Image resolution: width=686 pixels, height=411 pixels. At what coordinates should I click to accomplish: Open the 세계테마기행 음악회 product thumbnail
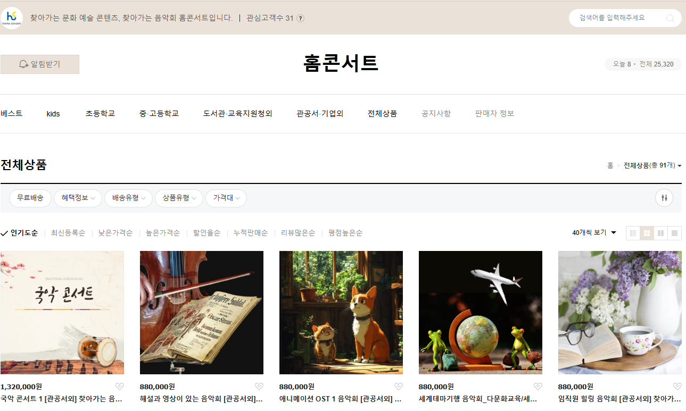[480, 313]
